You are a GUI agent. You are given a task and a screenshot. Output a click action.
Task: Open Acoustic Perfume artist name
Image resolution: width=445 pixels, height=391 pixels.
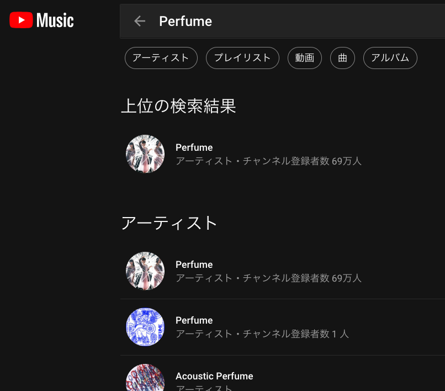pyautogui.click(x=214, y=376)
